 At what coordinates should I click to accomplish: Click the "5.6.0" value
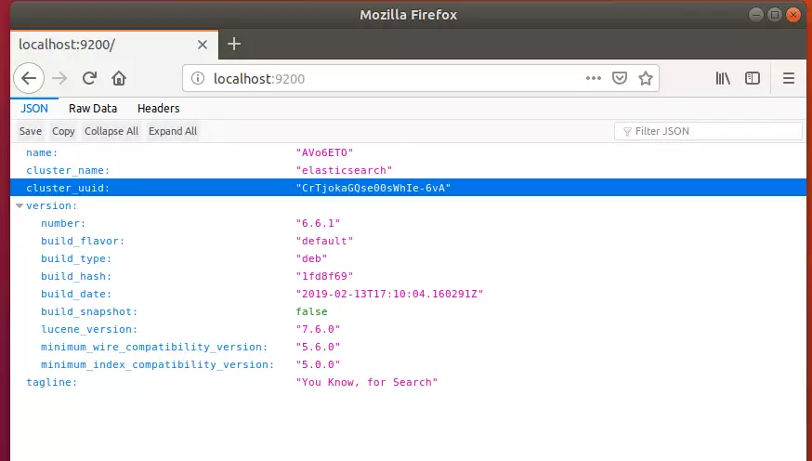pyautogui.click(x=318, y=347)
